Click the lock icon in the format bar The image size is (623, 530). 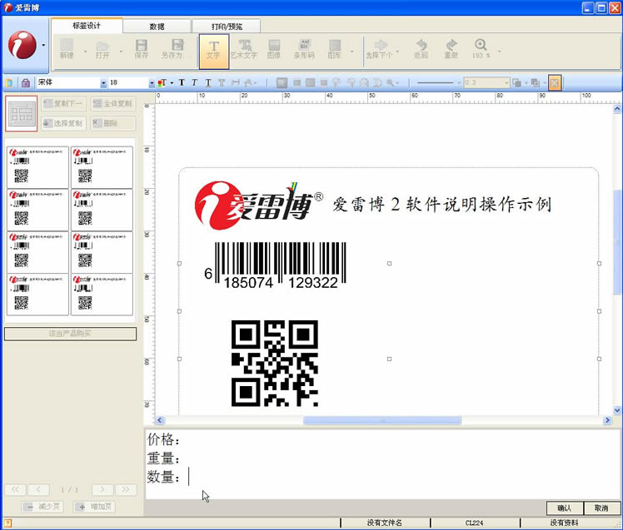[26, 83]
